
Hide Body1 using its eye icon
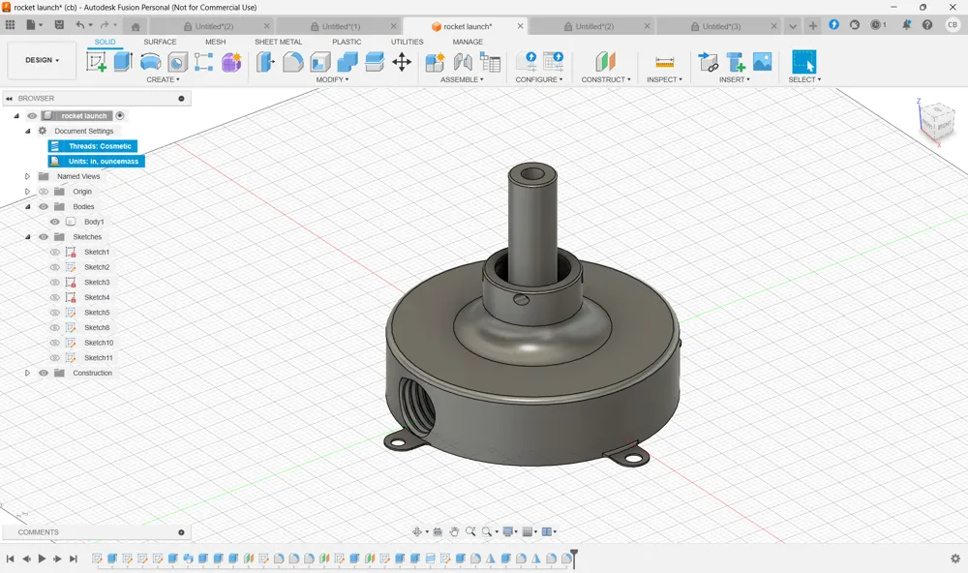(x=55, y=222)
